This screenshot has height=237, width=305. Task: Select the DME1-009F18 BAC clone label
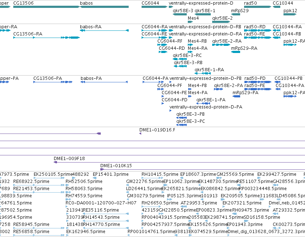69,159
